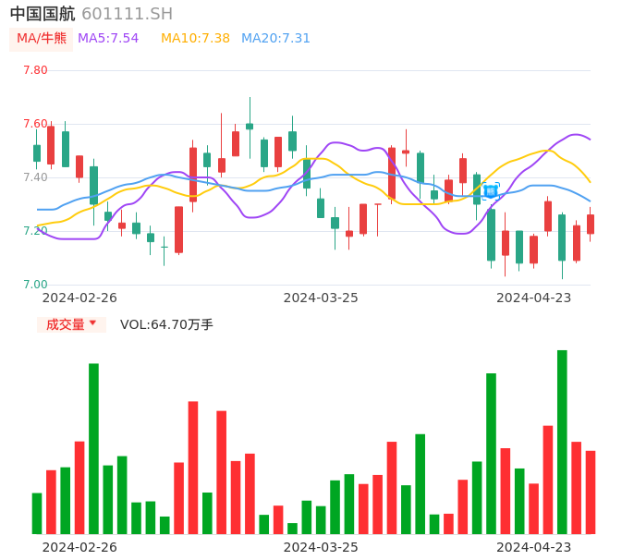Click the 7.00 price axis label
The image size is (634, 560).
(x=35, y=285)
